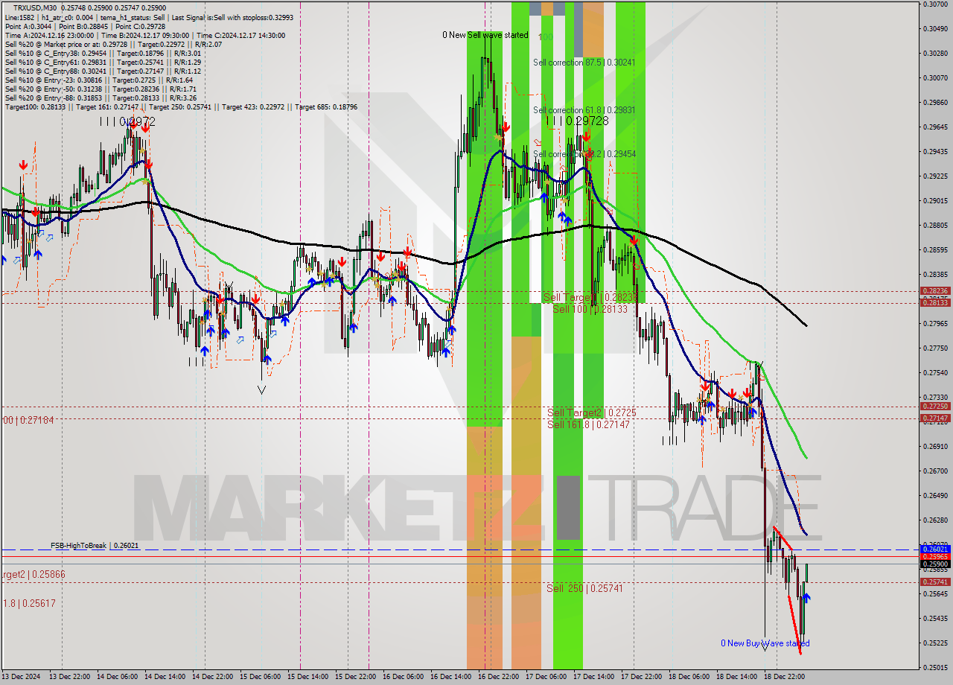The height and width of the screenshot is (685, 953).
Task: Click the '0 New Buy Wave started' label
Action: [765, 643]
